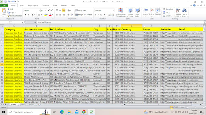Image resolution: width=206 pixels, height=115 pixels.
Task: Toggle Align Text Right
Action: 64,15
